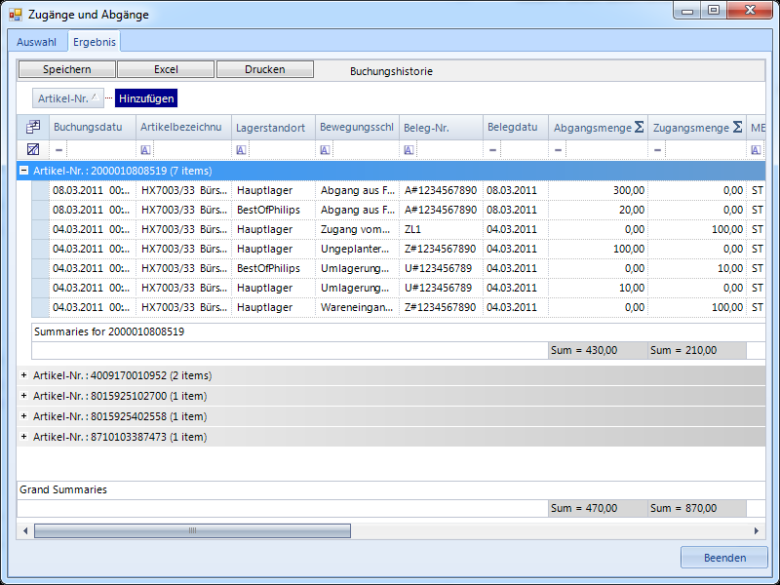
Task: Click the 'Zugang vom...' Bewegungsschlüssel cell
Action: [x=357, y=229]
